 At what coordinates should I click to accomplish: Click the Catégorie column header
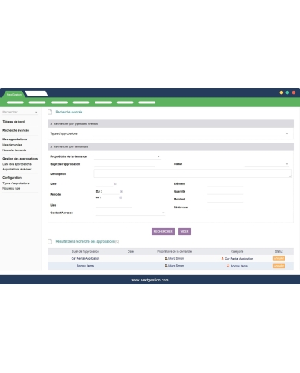click(x=237, y=251)
